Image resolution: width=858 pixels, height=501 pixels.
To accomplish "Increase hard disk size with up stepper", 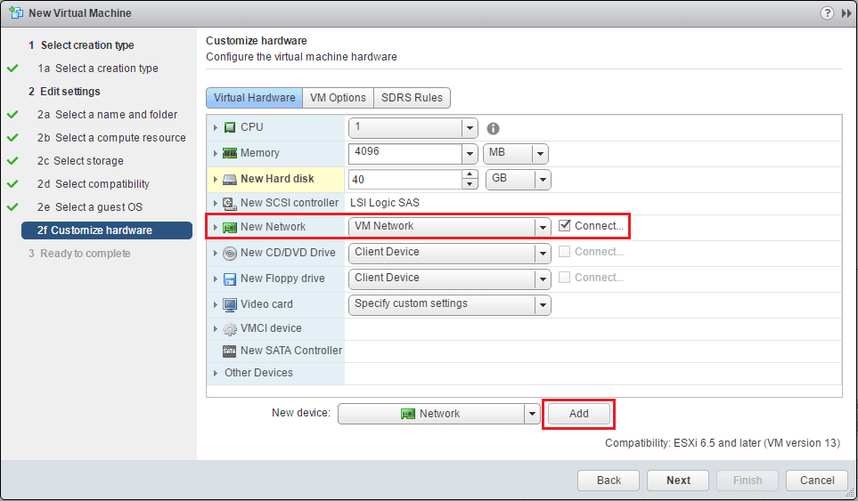I will 470,174.
